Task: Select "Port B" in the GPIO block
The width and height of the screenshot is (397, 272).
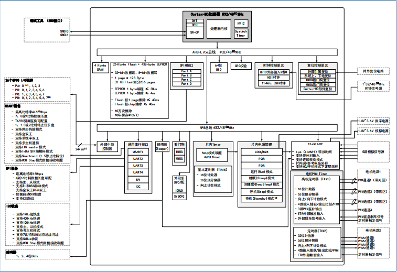Action: (x=187, y=75)
